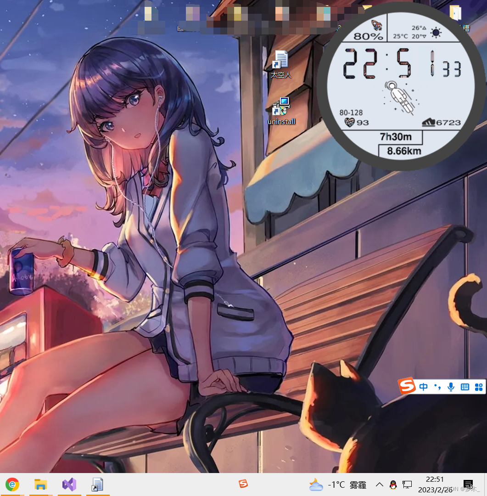Click the Sogou S logo on the input bar
Viewport: 487px width, 496px height.
point(407,386)
